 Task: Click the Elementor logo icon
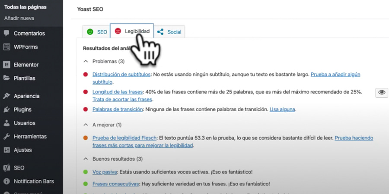(x=6, y=65)
